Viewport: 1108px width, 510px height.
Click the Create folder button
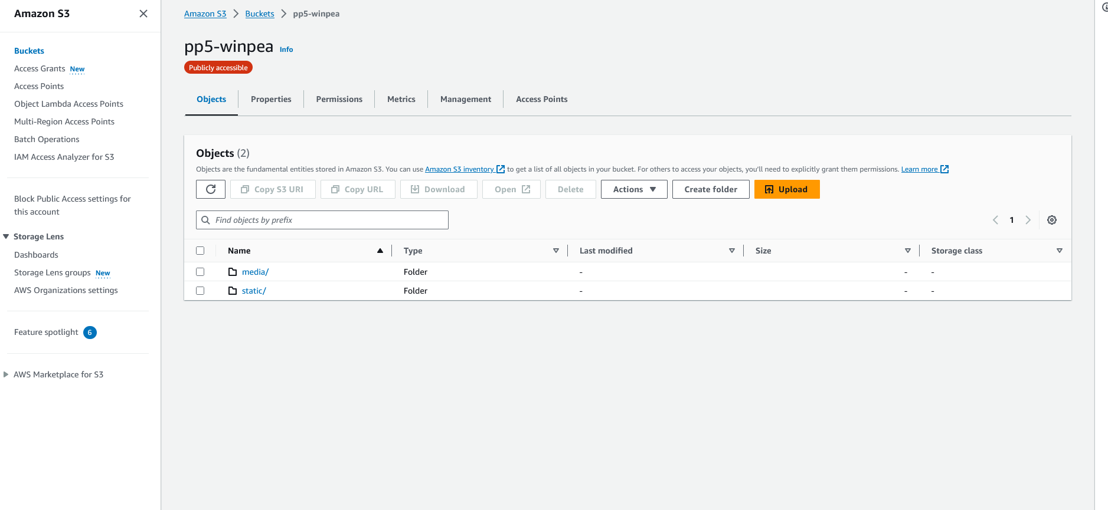(x=711, y=189)
